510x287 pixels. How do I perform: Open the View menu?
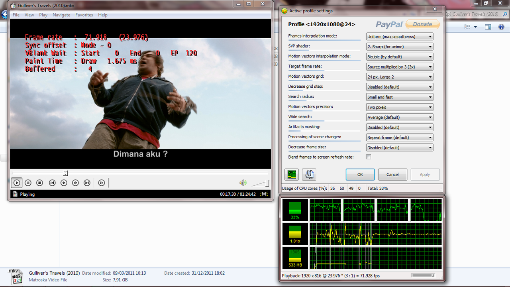(29, 15)
